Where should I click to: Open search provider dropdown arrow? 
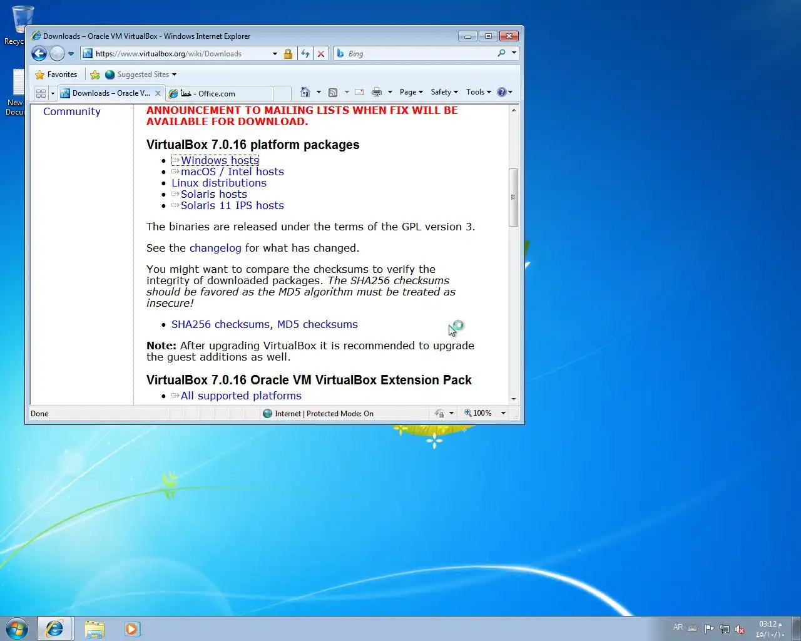(x=514, y=53)
